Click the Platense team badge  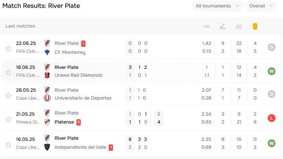pyautogui.click(x=47, y=122)
